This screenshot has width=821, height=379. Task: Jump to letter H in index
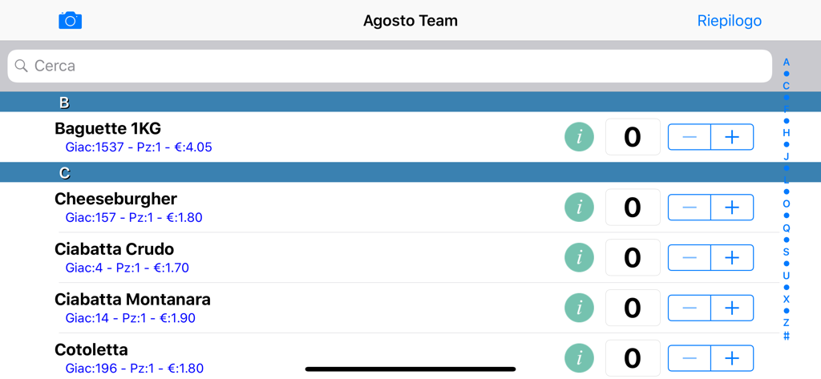point(787,133)
